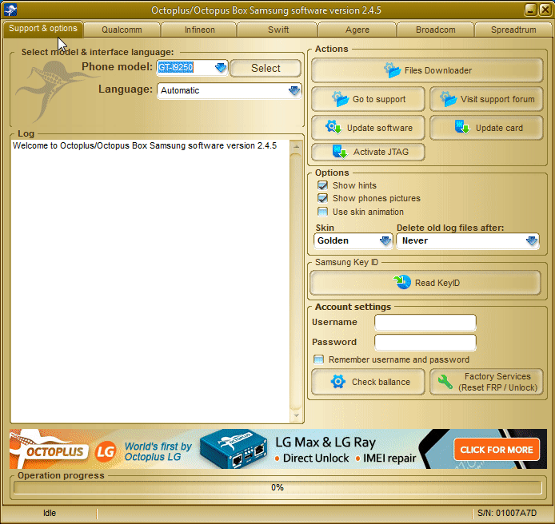Click the Visit support forum text
The image size is (555, 524).
tap(497, 99)
